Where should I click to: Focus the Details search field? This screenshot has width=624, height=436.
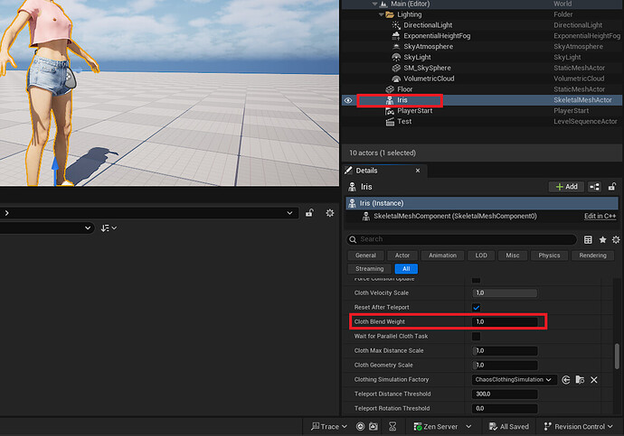click(461, 239)
